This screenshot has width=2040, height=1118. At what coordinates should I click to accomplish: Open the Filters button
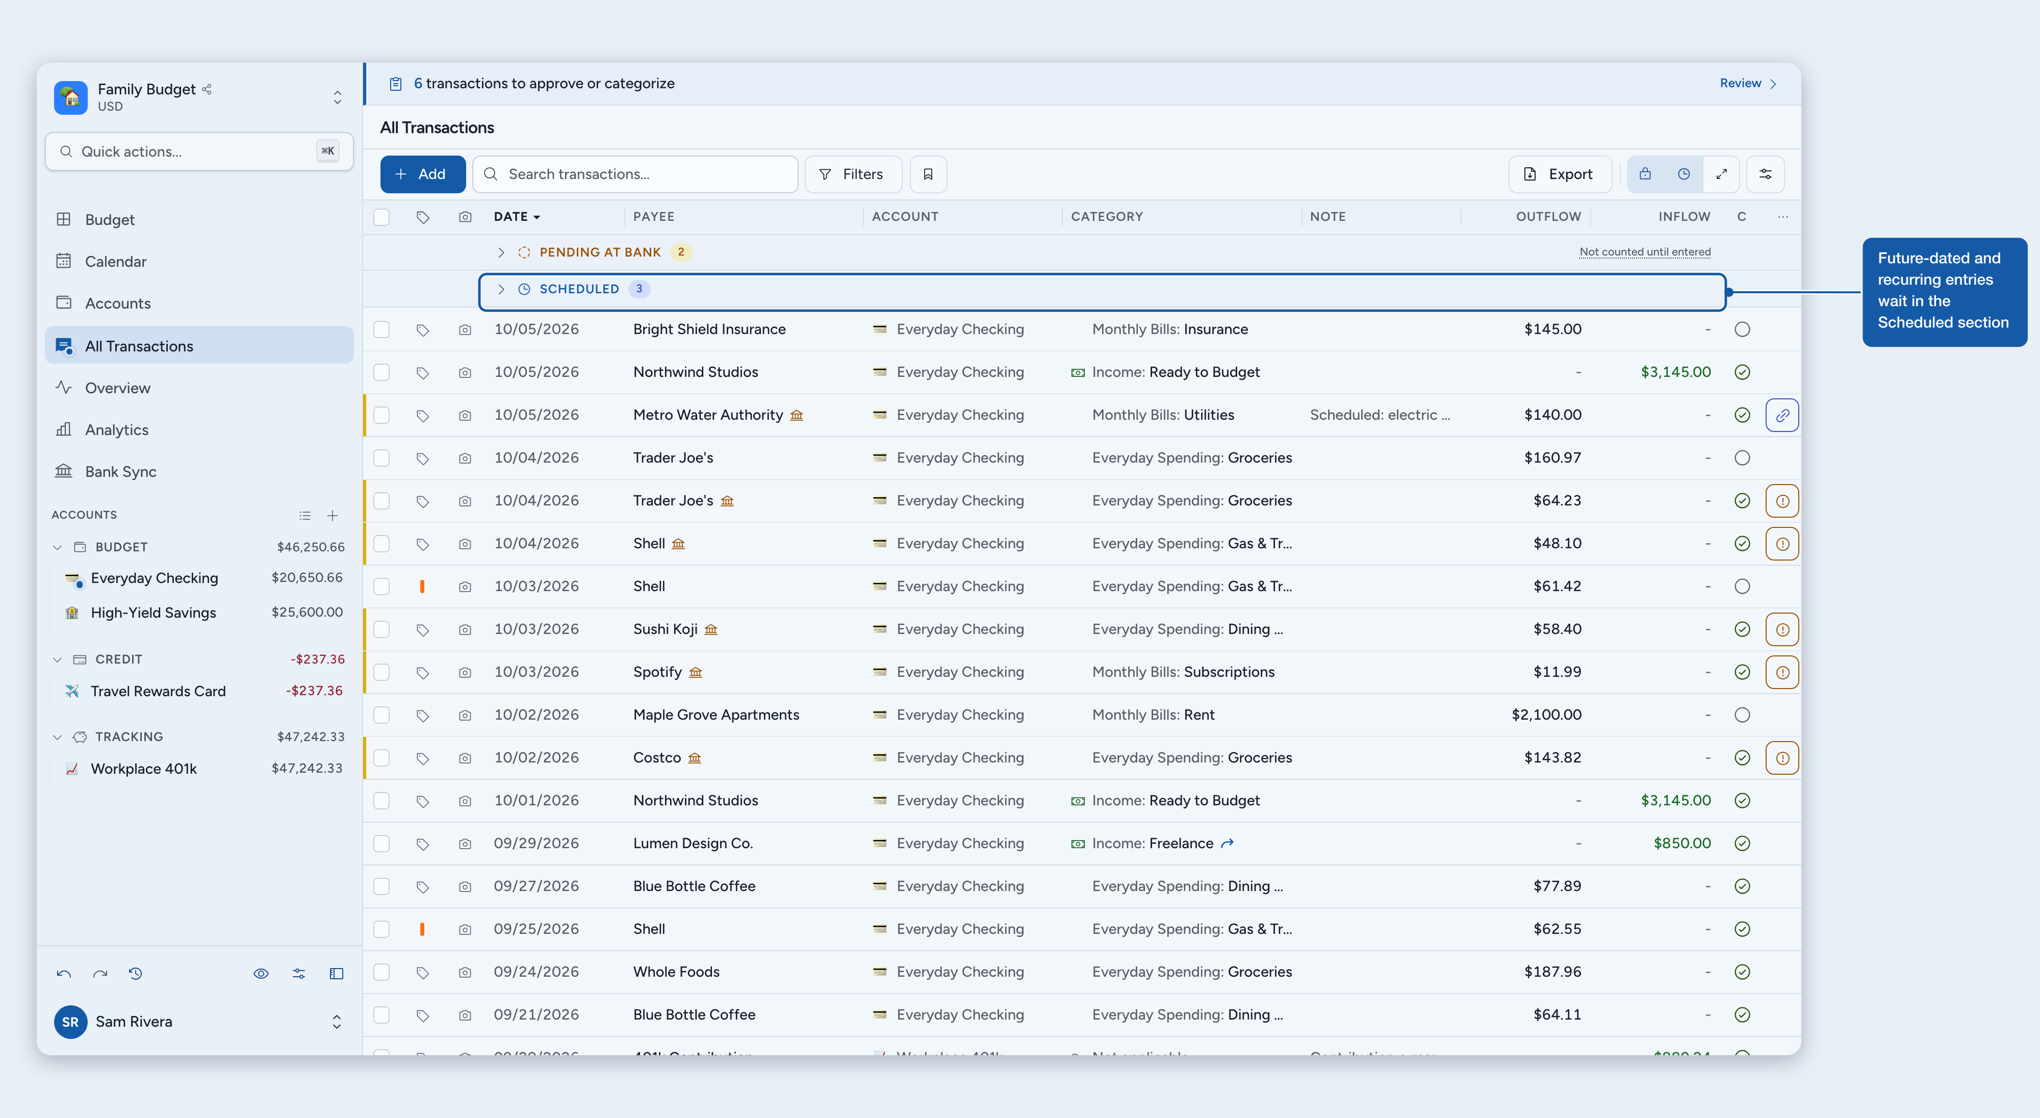point(853,174)
